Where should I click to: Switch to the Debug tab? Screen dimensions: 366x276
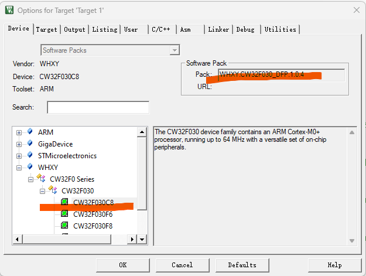click(245, 29)
